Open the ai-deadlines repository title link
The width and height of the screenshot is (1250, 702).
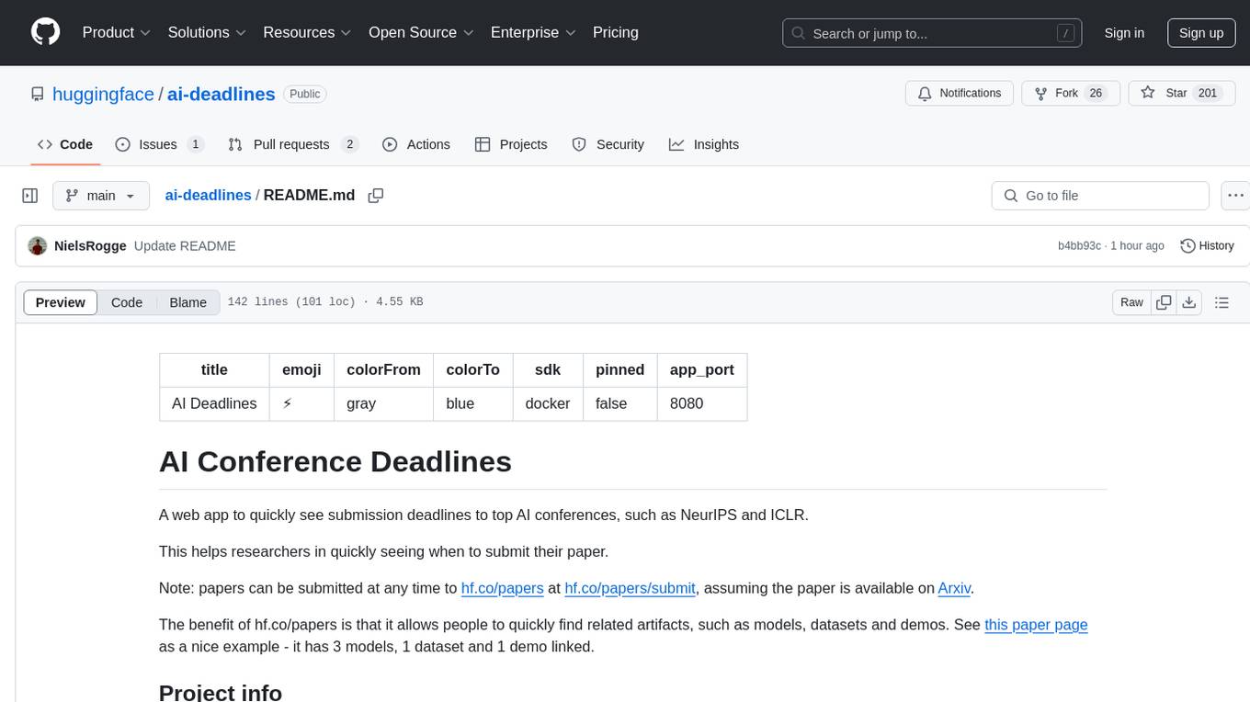(222, 94)
